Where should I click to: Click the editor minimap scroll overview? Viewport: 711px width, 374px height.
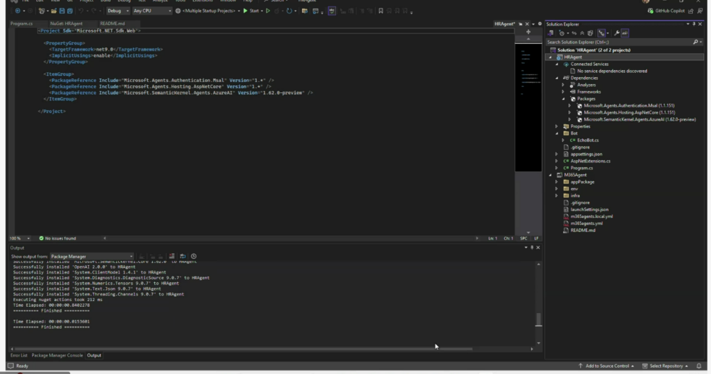528,108
